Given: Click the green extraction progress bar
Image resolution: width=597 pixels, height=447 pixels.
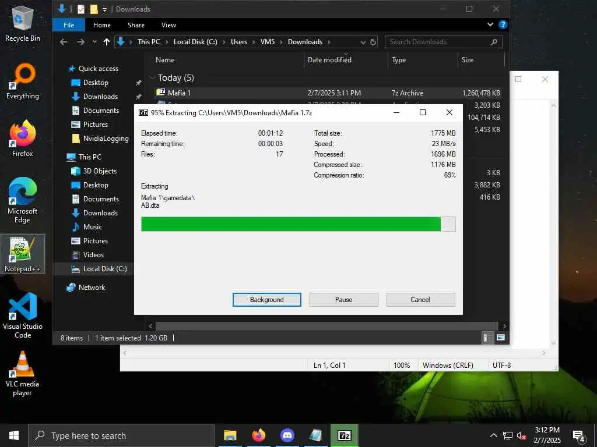Looking at the screenshot, I should tap(298, 224).
